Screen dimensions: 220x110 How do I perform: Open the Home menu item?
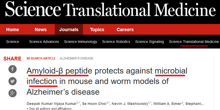13,30
